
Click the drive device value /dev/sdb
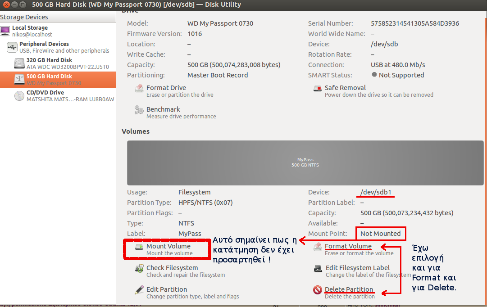pos(384,44)
